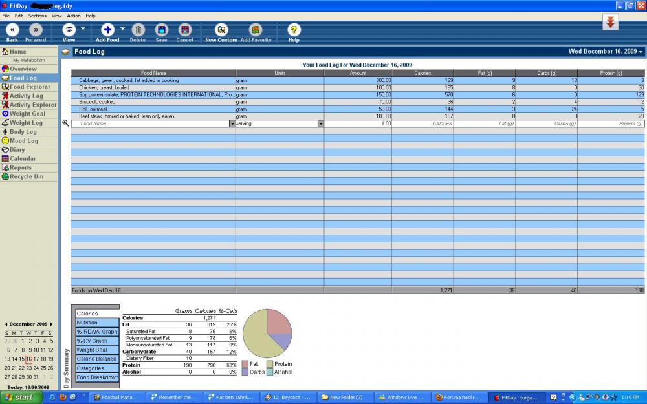
Task: Click the food search magnifier icon
Action: [65, 123]
